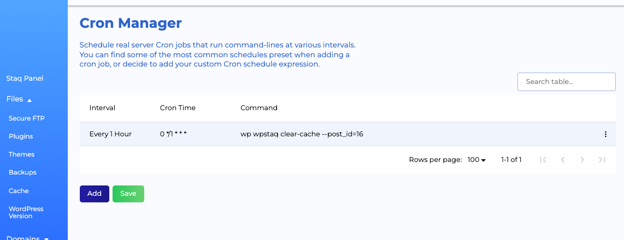Focus the Search table input field
This screenshot has width=624, height=240.
coord(566,82)
